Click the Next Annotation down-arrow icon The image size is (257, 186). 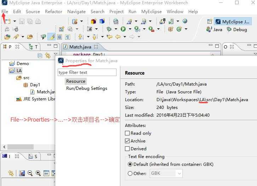(80, 37)
